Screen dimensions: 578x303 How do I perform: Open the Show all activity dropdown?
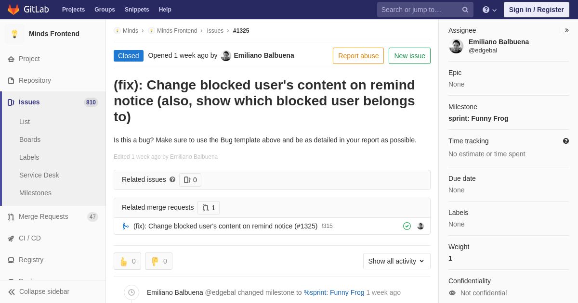coord(397,261)
